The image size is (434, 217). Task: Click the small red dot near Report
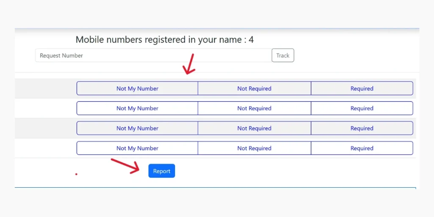click(x=76, y=174)
